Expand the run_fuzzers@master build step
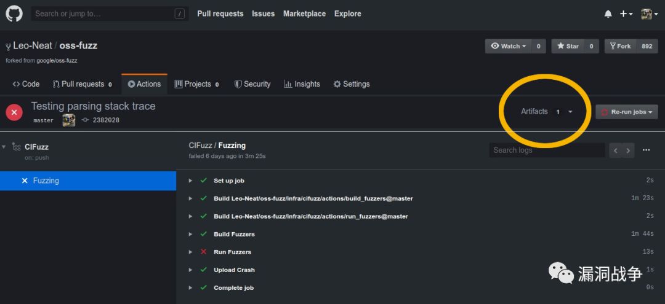665x304 pixels. pos(190,216)
